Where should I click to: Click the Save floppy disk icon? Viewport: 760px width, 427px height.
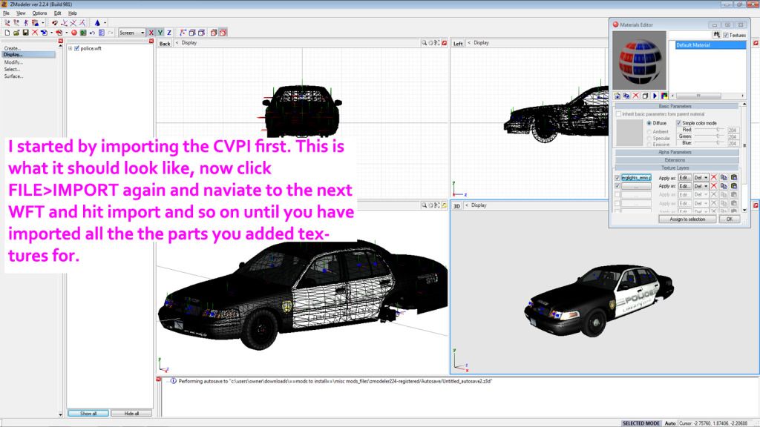[25, 33]
